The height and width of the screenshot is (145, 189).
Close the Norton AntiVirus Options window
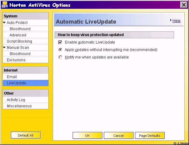(x=184, y=5)
